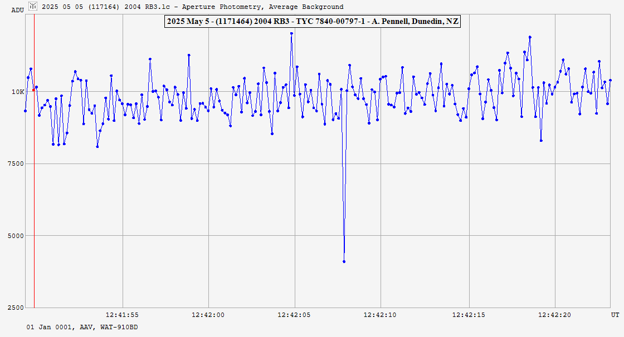Click the 2500 y-axis label
Image resolution: width=624 pixels, height=337 pixels.
[x=17, y=308]
